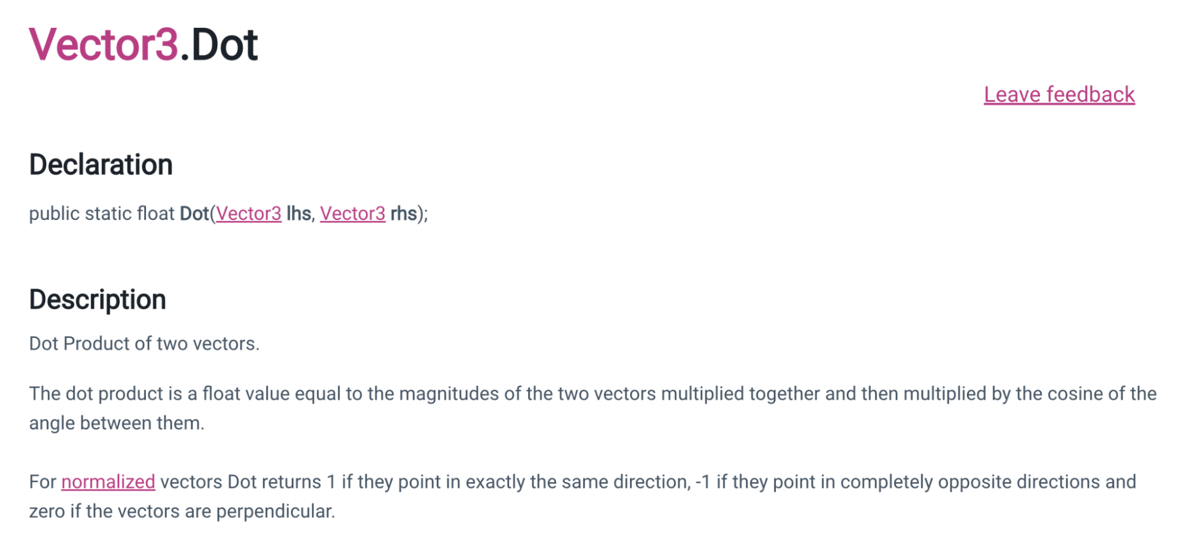Screen dimensions: 1186x539
Task: Click the Declaration heading
Action: [x=101, y=165]
